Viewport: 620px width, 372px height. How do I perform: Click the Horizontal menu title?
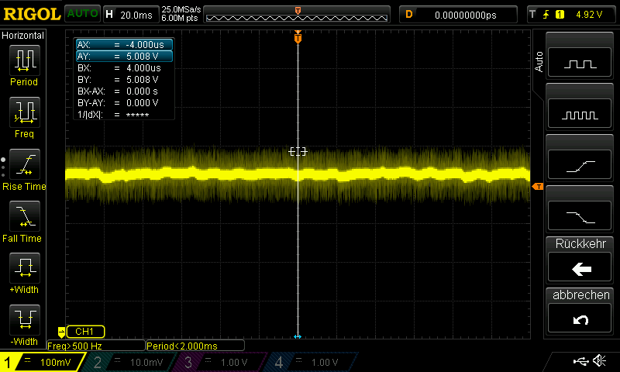(23, 36)
